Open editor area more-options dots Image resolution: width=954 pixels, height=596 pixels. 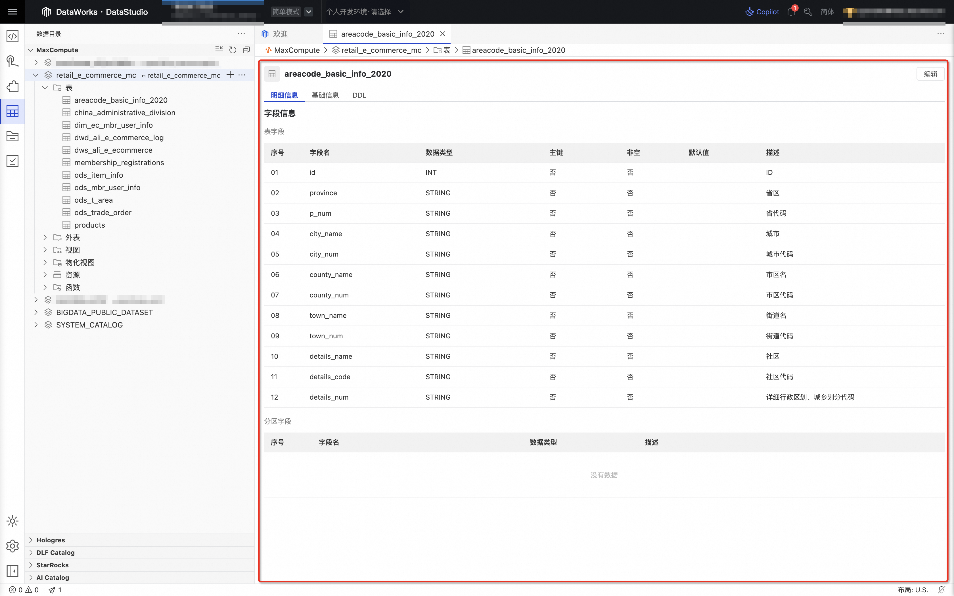pos(941,34)
